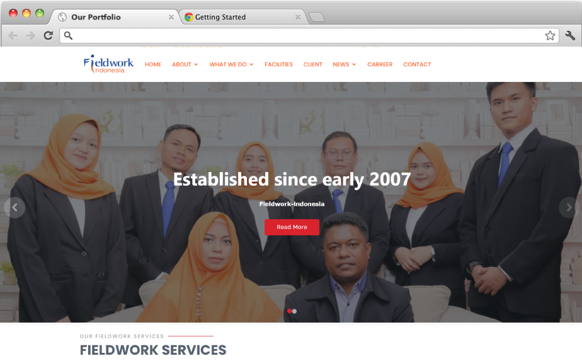
Task: Click the browser forward arrow
Action: coord(30,36)
